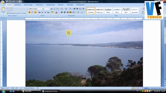The width and height of the screenshot is (166, 93).
Task: Center the text alignment
Action: (65, 12)
